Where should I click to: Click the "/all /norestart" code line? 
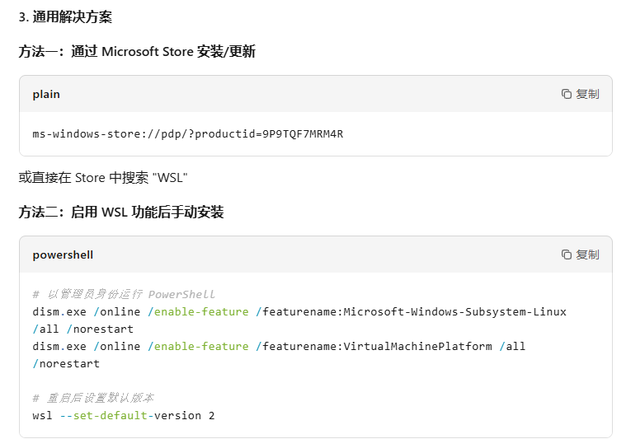(x=83, y=329)
